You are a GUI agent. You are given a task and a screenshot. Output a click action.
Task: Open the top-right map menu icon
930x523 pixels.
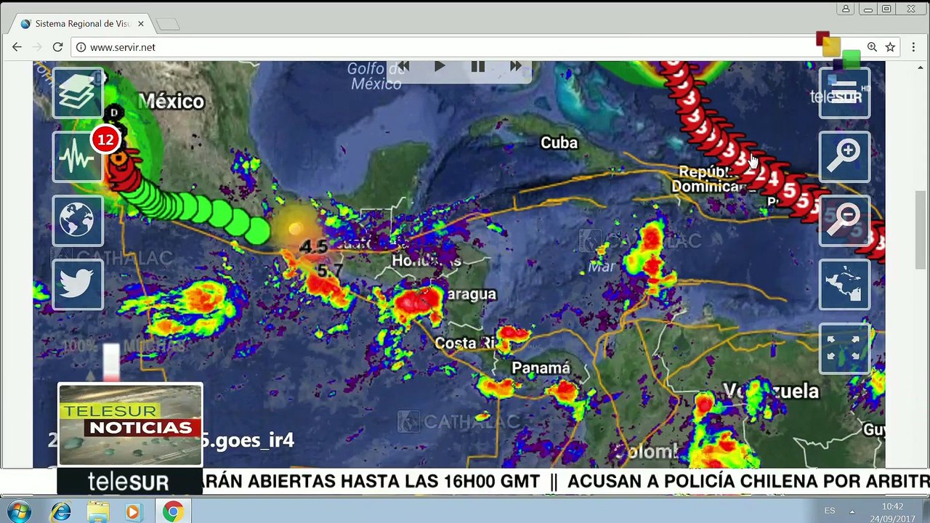844,93
